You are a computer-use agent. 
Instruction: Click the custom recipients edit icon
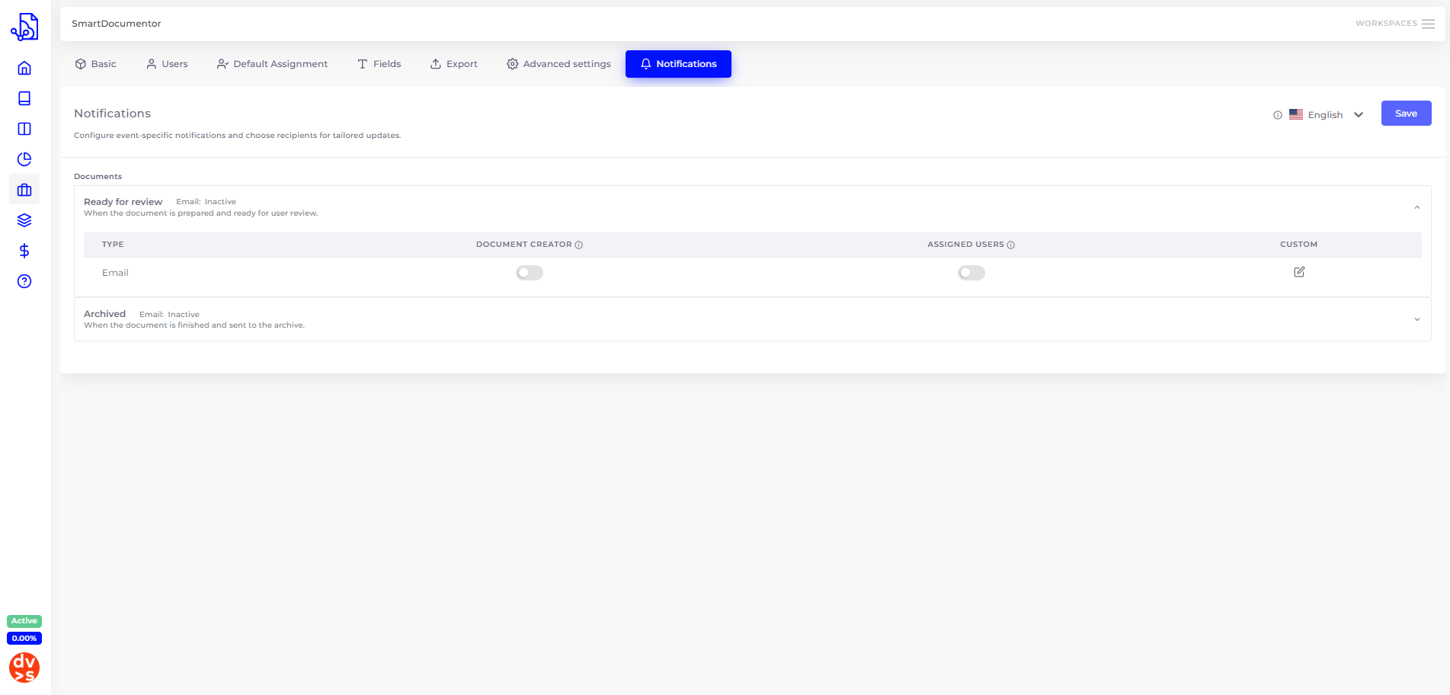pyautogui.click(x=1299, y=272)
